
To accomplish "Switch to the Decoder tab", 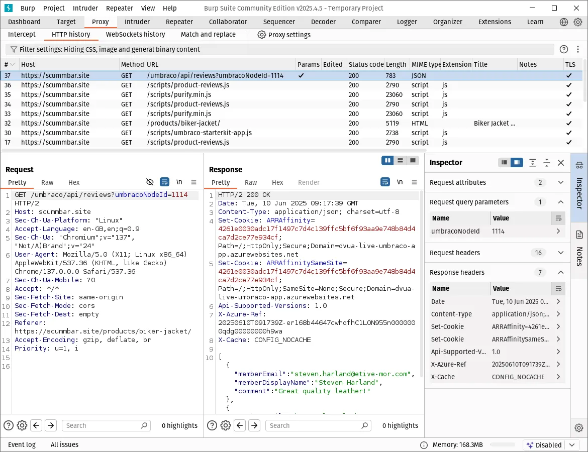I will [323, 22].
